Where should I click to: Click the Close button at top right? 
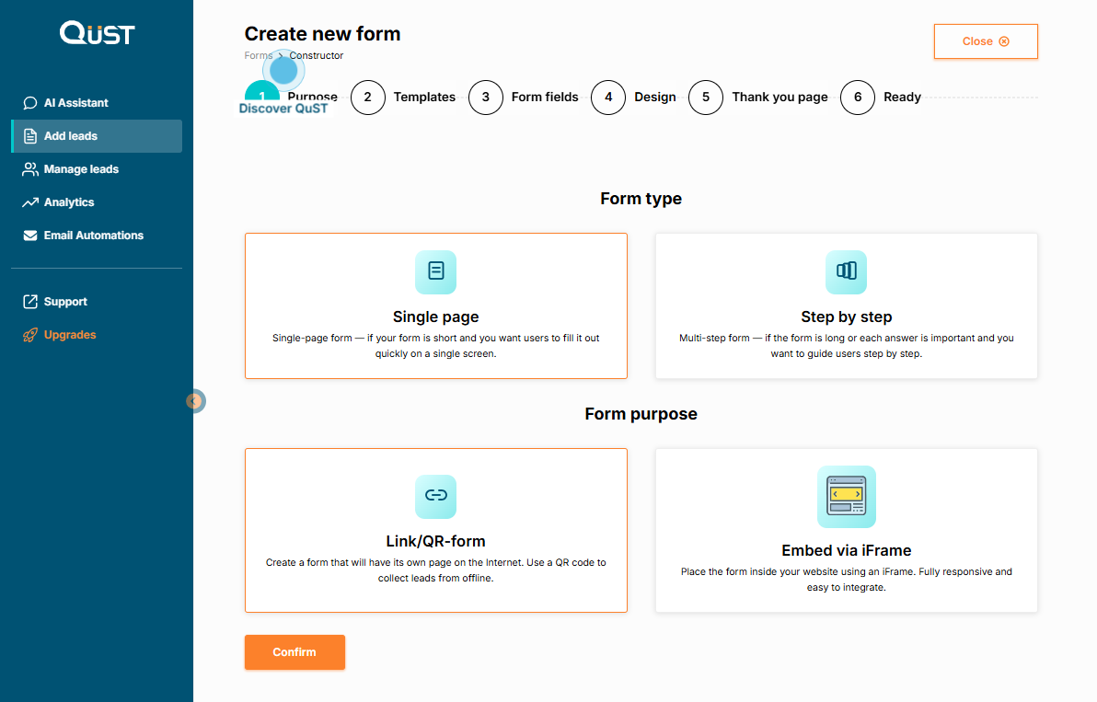[985, 41]
